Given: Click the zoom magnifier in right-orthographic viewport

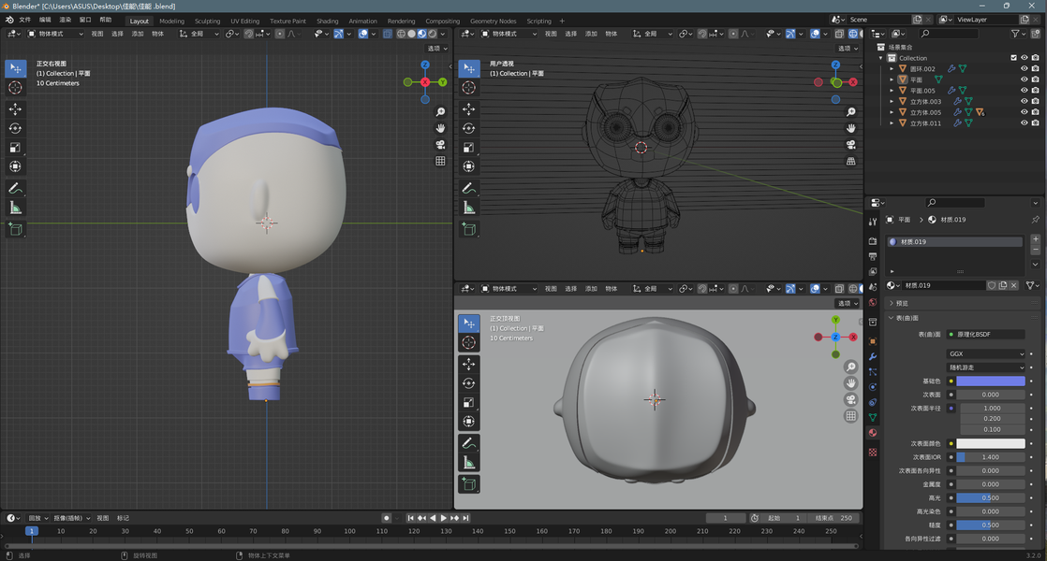Looking at the screenshot, I should pos(441,112).
